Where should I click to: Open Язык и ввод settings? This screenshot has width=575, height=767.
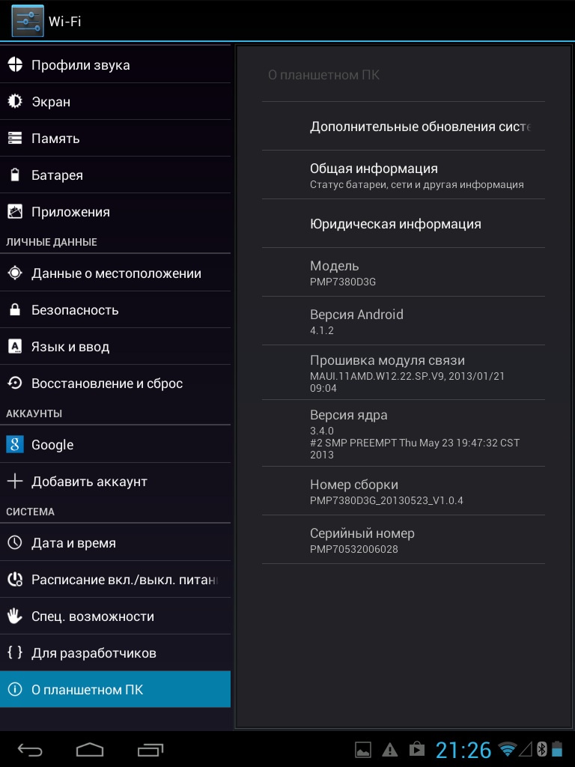70,347
